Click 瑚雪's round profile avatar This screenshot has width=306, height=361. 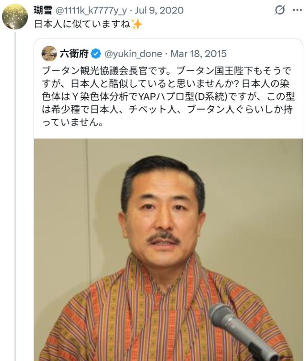pyautogui.click(x=15, y=17)
